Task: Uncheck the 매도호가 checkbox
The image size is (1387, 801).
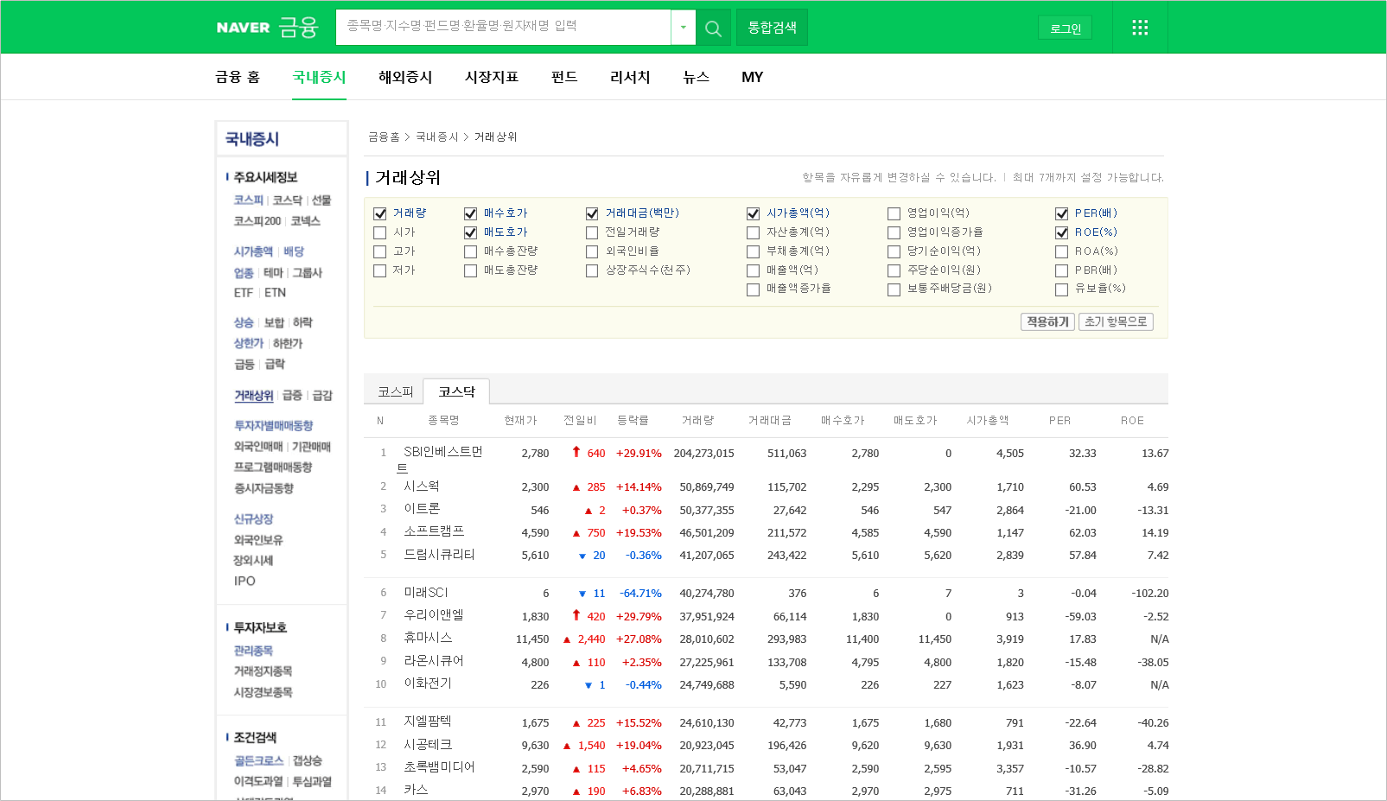Action: (470, 232)
